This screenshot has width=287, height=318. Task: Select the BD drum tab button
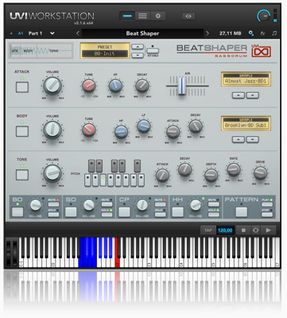pyautogui.click(x=17, y=211)
